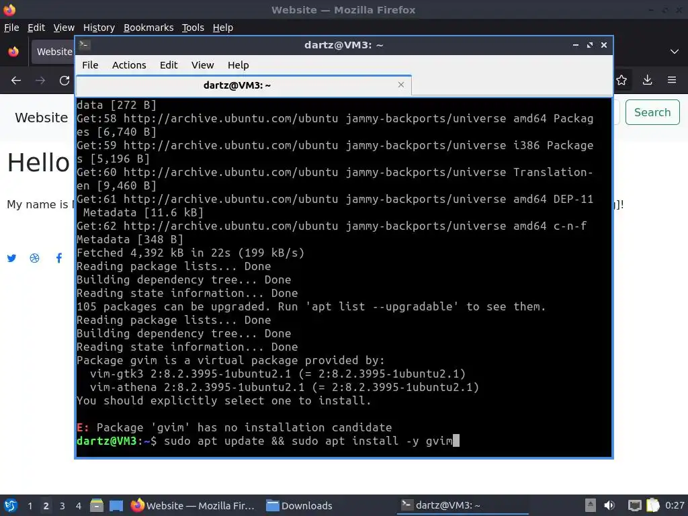Open Firefox History menu
Image resolution: width=688 pixels, height=516 pixels.
[x=99, y=28]
